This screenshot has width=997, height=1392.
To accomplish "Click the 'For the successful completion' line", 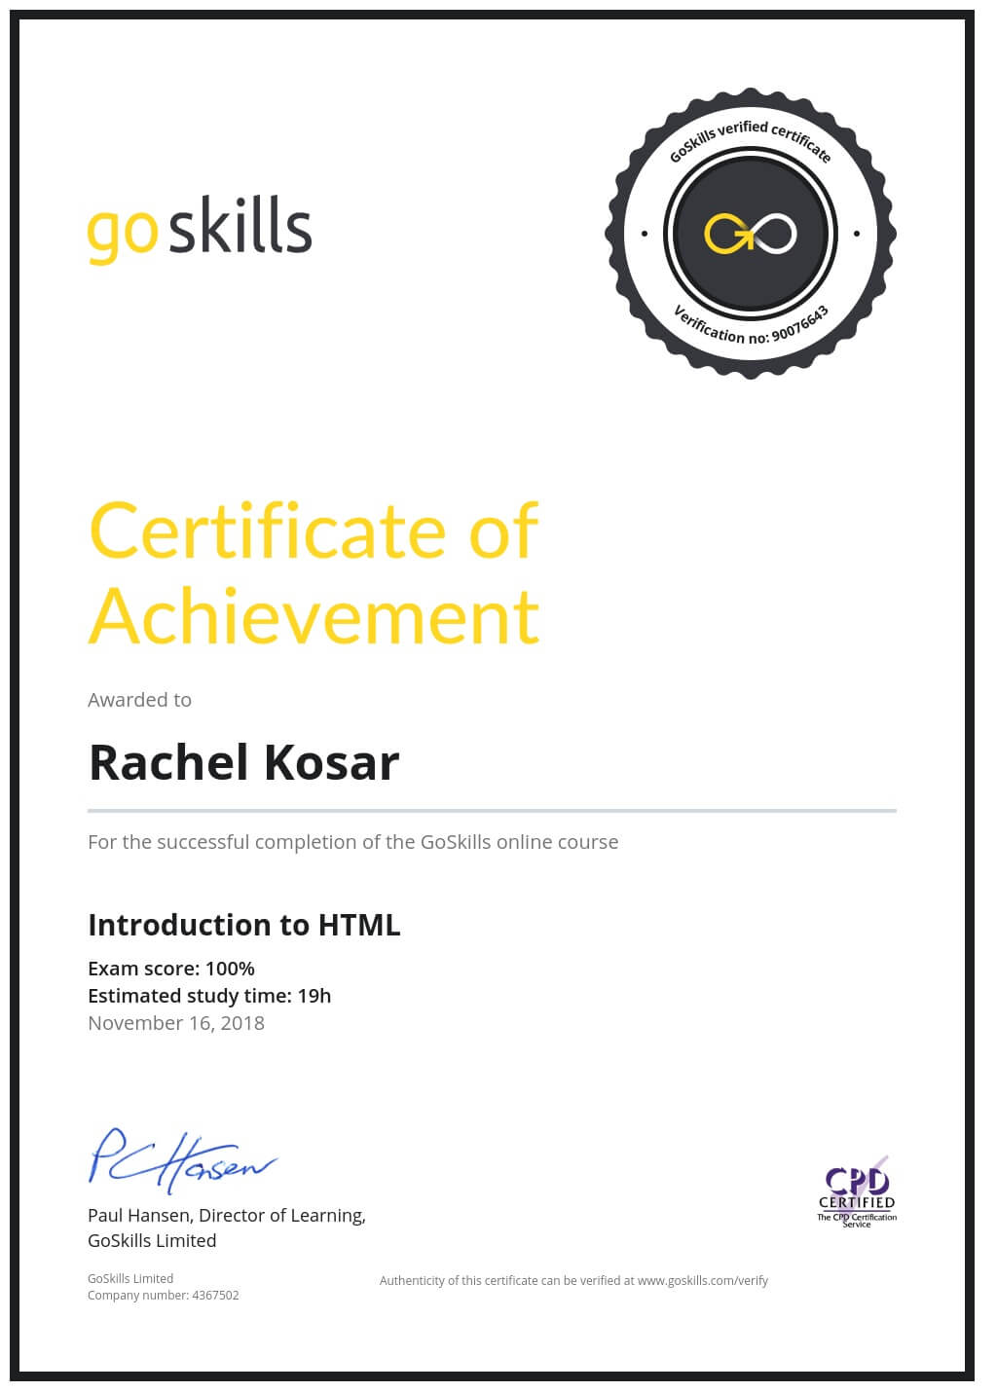I will tap(353, 842).
